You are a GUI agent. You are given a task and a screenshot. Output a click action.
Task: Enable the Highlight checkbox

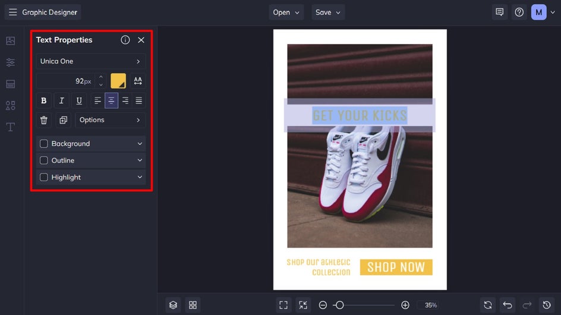click(43, 177)
